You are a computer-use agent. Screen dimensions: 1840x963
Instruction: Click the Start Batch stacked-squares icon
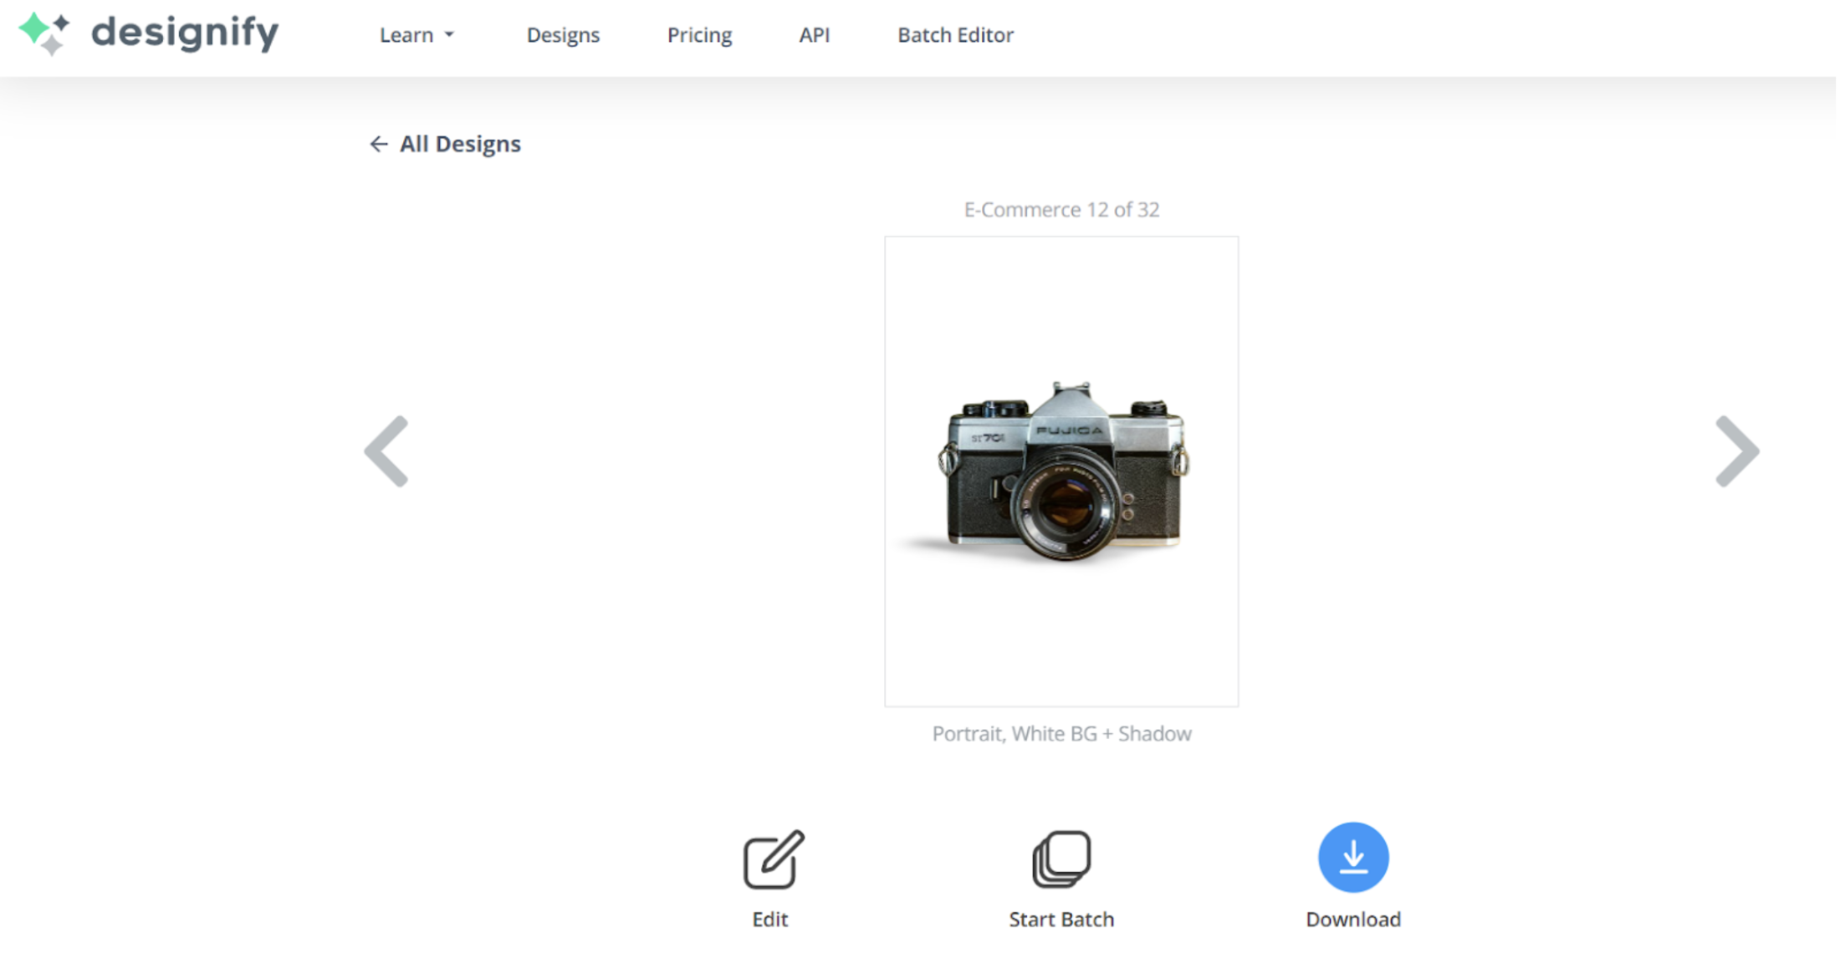coord(1061,859)
